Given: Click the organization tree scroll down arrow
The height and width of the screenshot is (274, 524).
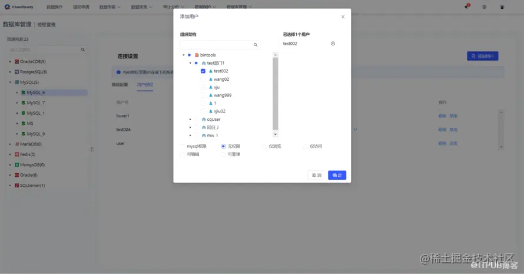Looking at the screenshot, I should pos(276,134).
